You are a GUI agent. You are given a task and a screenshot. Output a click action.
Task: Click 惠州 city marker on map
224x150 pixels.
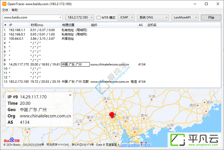tap(144, 119)
